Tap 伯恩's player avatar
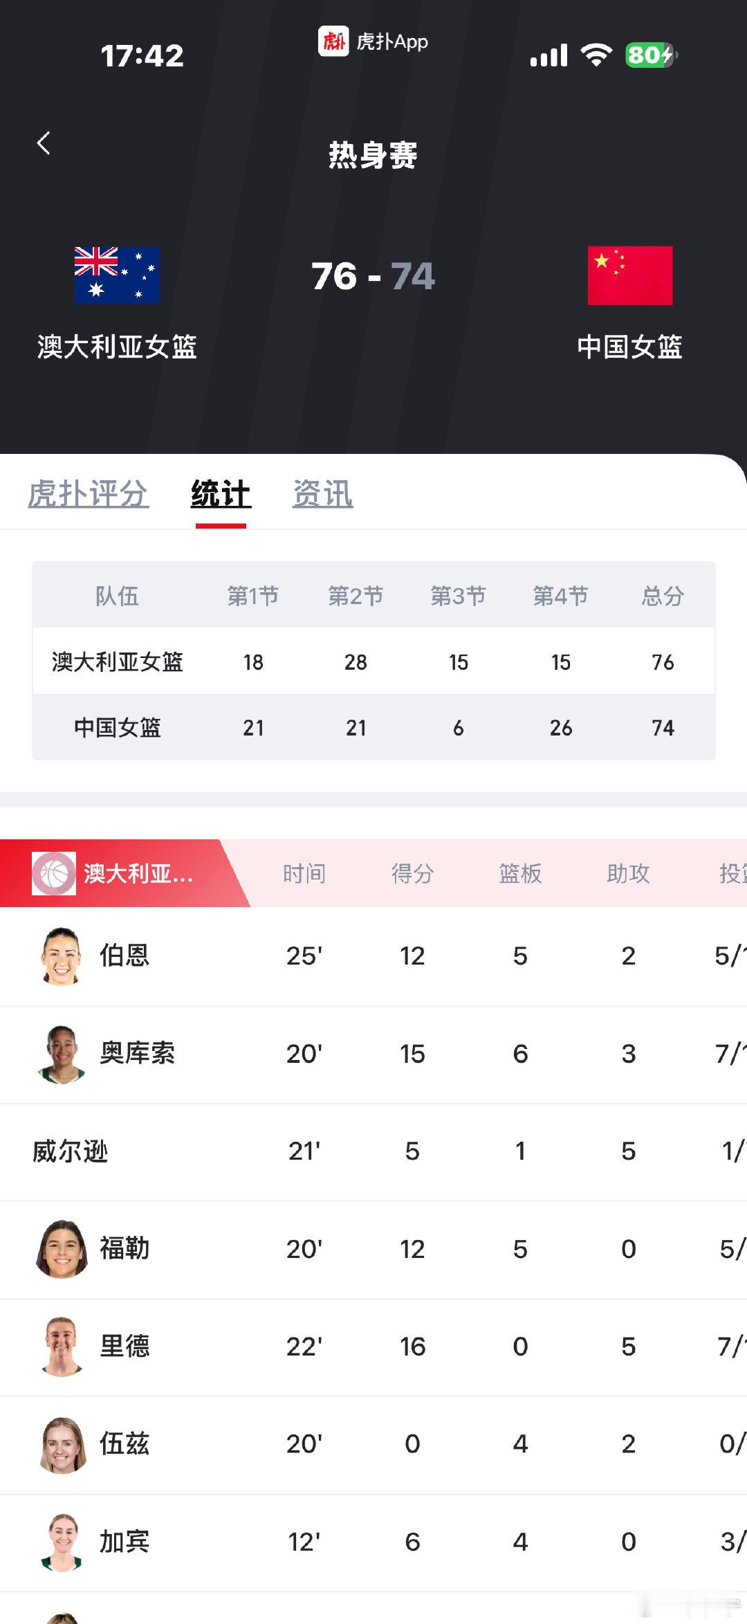This screenshot has width=747, height=1624. [x=61, y=956]
